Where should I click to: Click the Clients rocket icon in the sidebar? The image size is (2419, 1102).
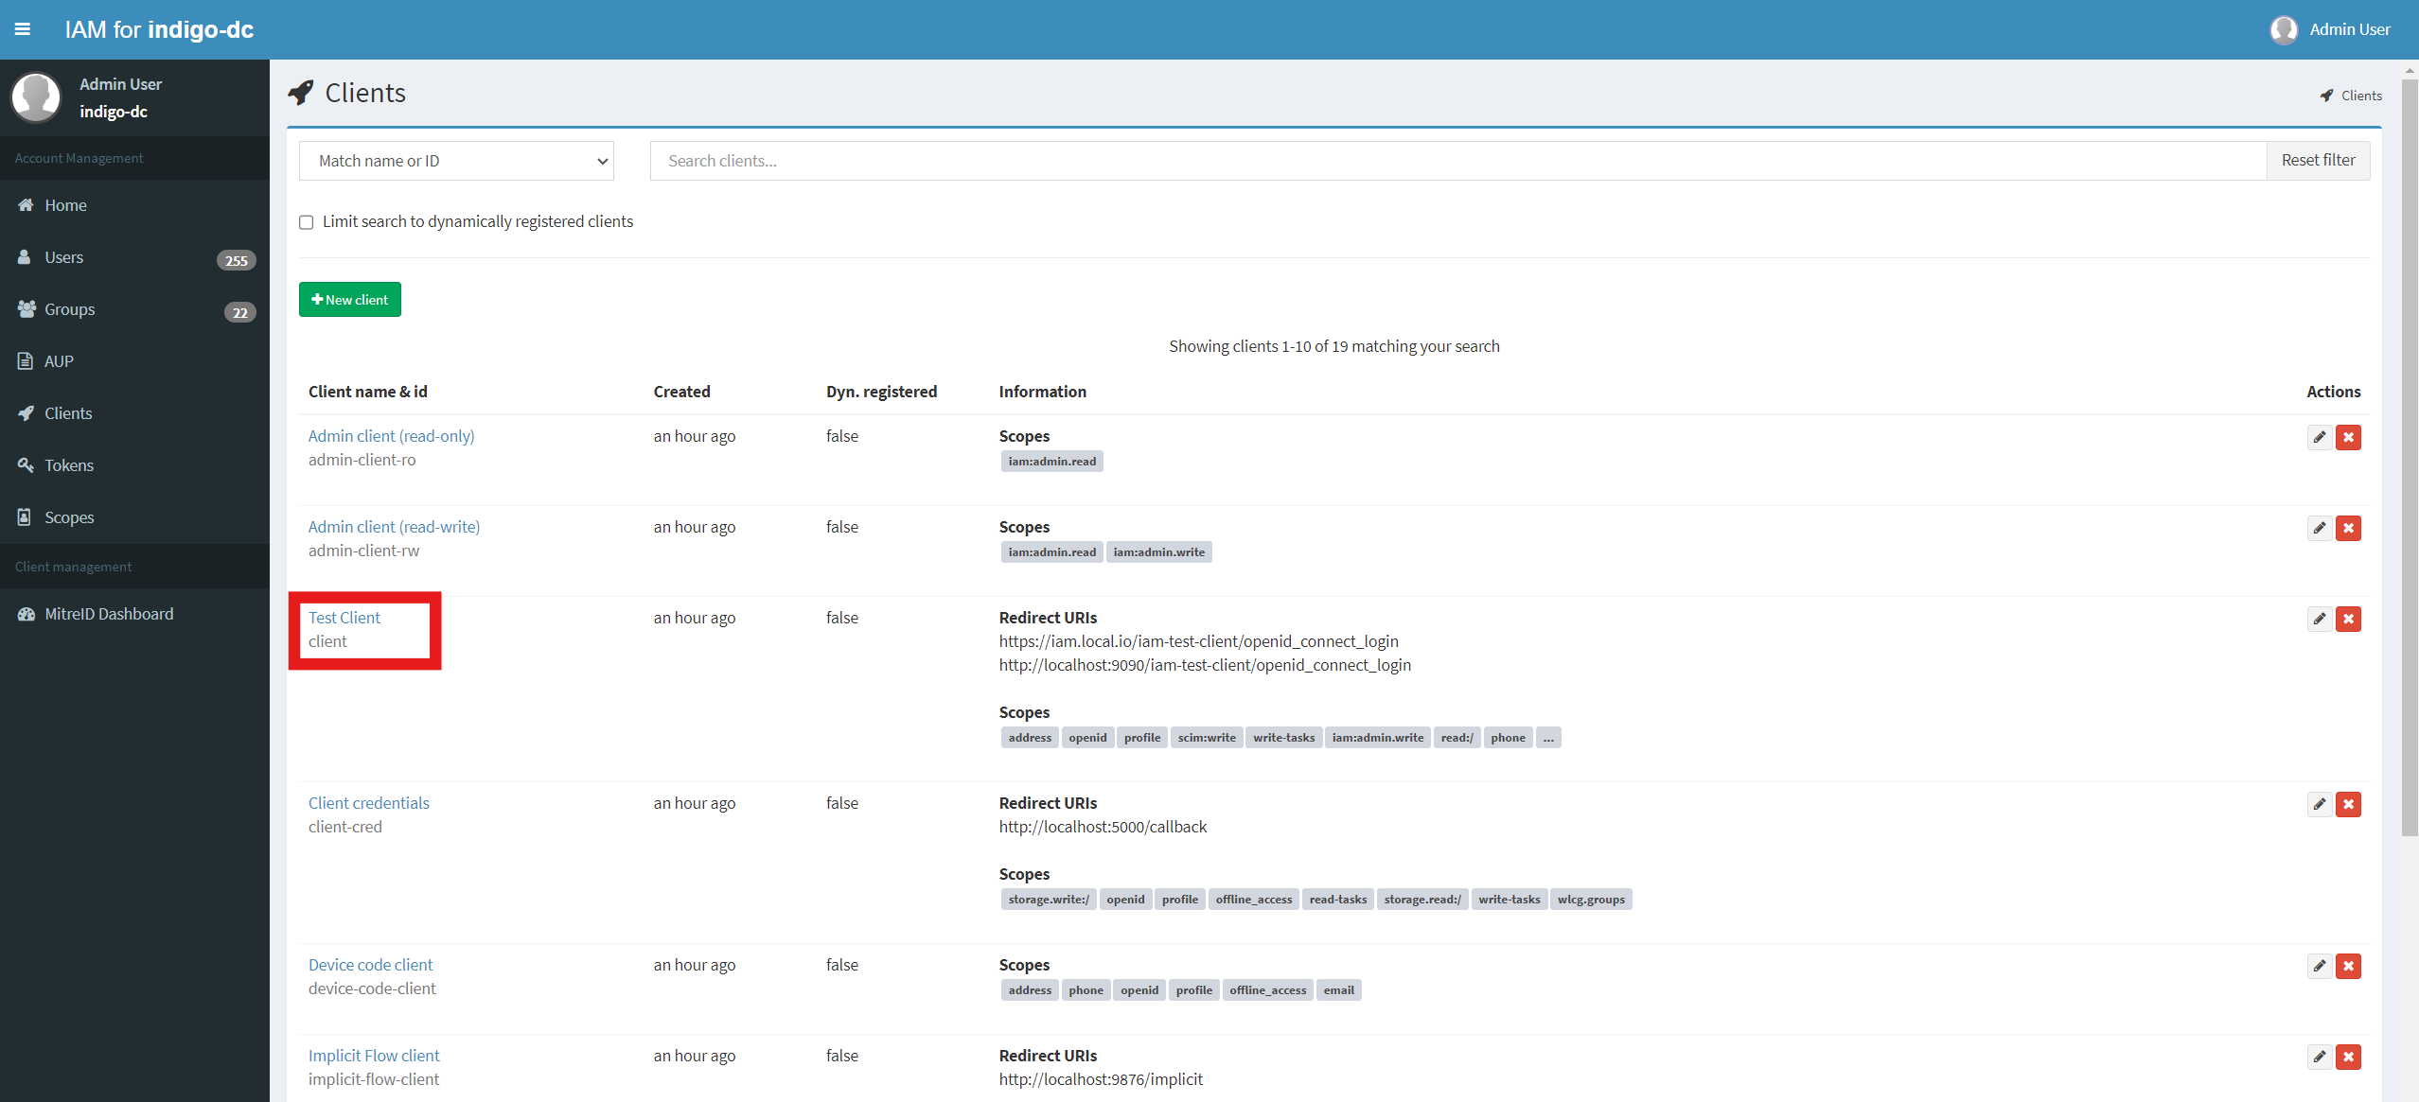[x=25, y=412]
